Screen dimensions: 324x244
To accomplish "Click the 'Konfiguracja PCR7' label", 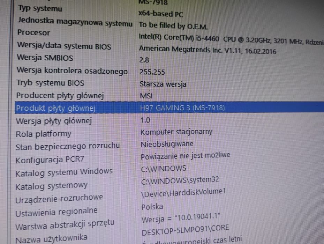I will 50,160.
